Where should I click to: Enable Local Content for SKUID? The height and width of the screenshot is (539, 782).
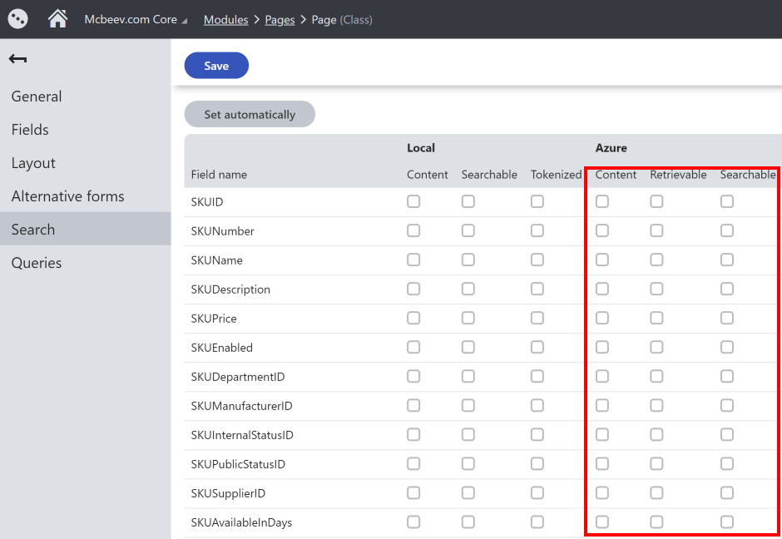click(413, 201)
